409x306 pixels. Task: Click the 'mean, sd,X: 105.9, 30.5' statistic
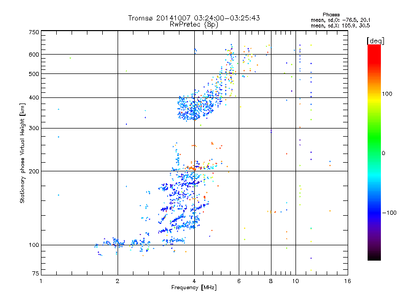[340, 25]
